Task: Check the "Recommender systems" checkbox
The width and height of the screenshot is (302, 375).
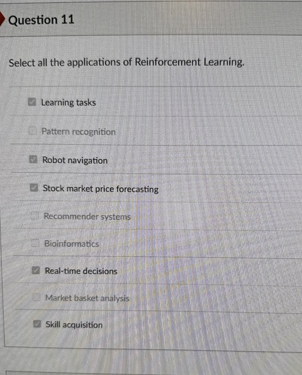Action: coord(34,216)
